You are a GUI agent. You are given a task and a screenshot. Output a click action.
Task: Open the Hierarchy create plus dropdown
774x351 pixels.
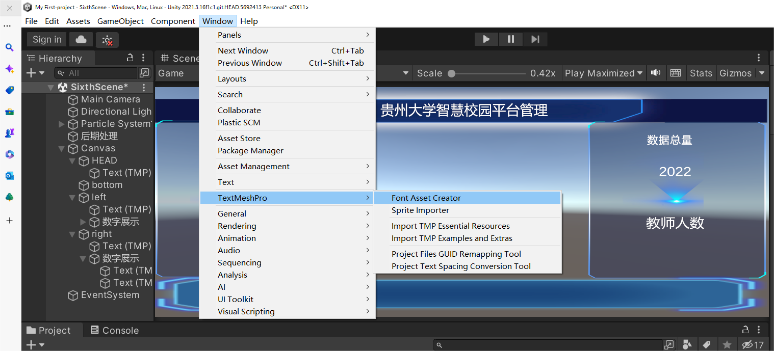coord(35,73)
